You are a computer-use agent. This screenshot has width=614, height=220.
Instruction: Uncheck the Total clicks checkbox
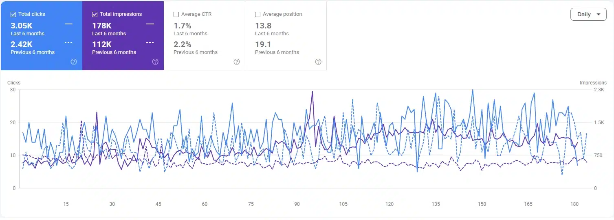[x=13, y=14]
